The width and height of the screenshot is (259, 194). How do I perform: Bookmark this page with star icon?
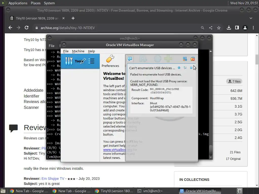click(219, 28)
